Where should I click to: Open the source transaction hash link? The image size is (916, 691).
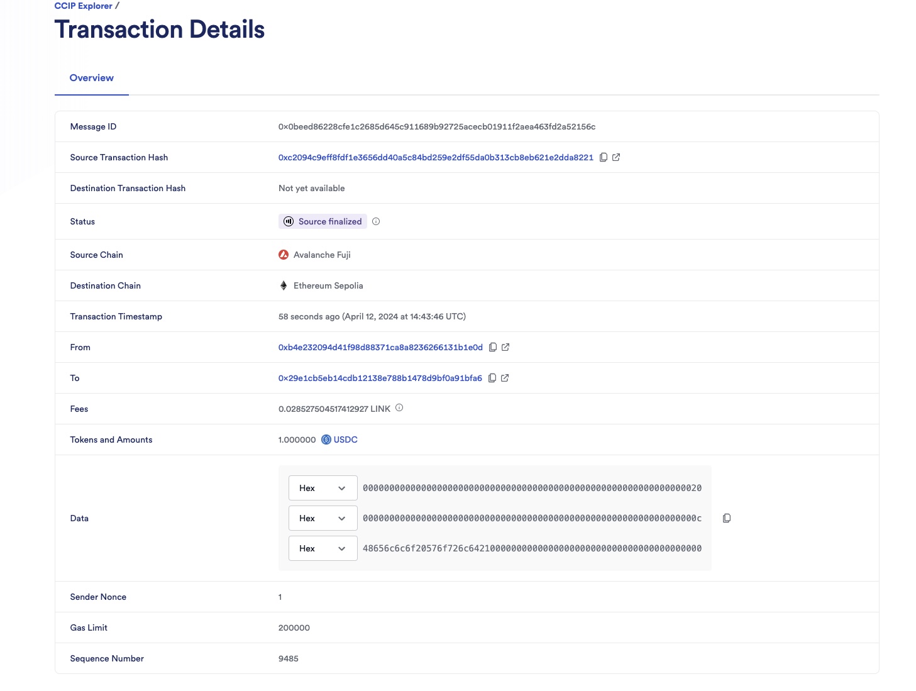click(436, 157)
